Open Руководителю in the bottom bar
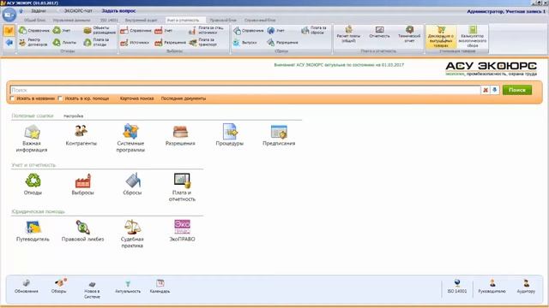Viewport: 549px width, 308px height. pyautogui.click(x=492, y=287)
